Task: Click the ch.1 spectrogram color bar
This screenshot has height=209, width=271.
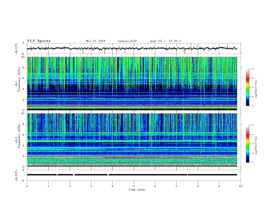Action: coord(248,87)
